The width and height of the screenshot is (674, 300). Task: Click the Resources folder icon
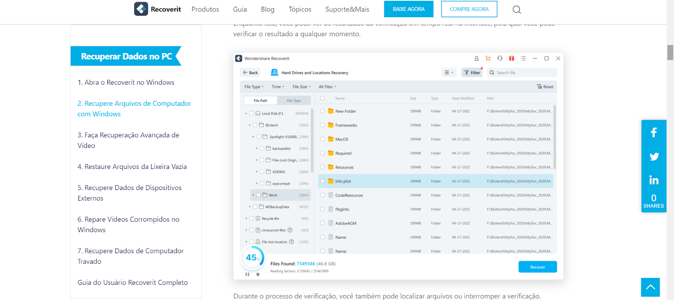(x=331, y=167)
